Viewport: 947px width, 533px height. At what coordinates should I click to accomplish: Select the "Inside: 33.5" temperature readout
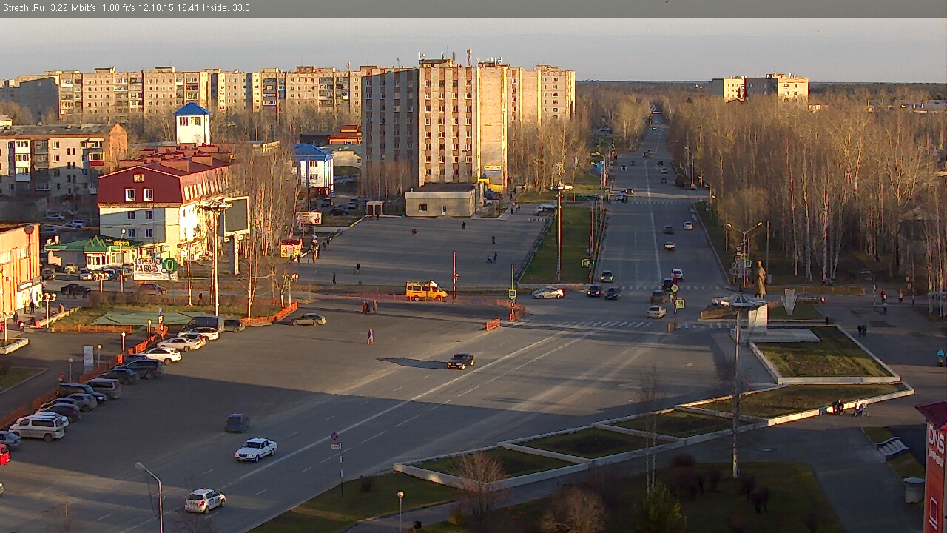pyautogui.click(x=226, y=8)
